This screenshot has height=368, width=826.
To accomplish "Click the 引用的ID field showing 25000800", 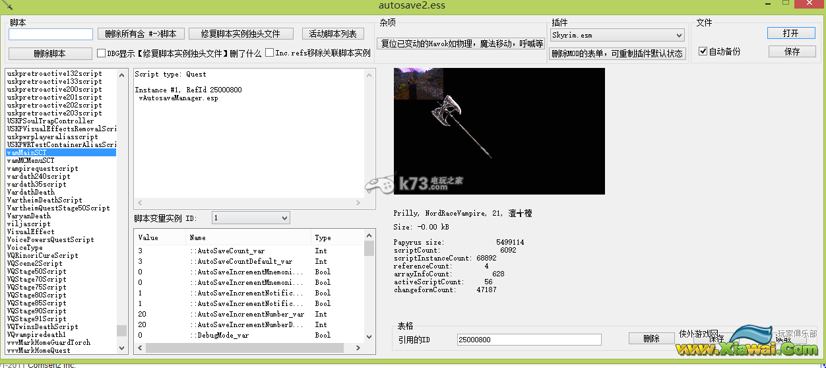I will pos(529,340).
